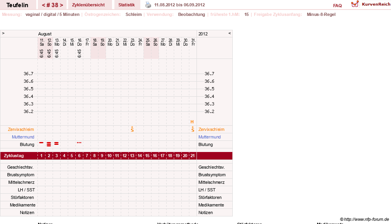The image size is (391, 224).
Task: Click the S+ mucus symbol on cycle day 13
Action: coord(132,129)
